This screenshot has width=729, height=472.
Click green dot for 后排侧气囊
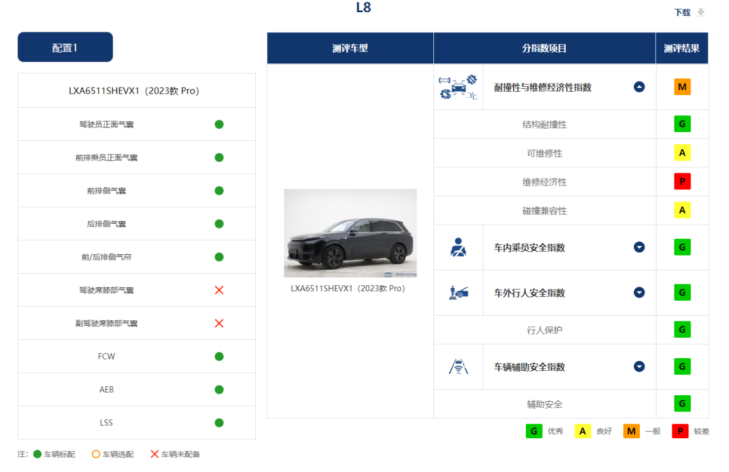point(219,224)
